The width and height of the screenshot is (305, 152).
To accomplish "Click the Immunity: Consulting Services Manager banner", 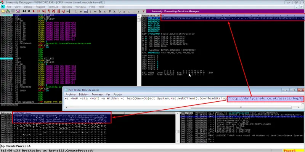I will click(225, 11).
